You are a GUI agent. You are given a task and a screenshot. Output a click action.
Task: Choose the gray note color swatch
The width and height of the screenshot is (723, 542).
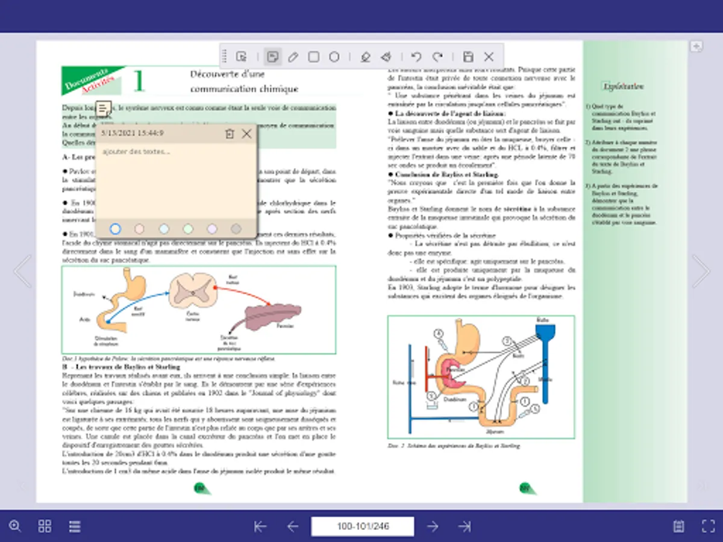click(x=236, y=229)
